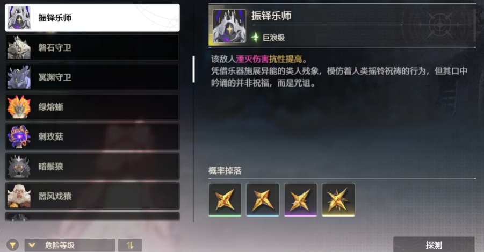Viewport: 484px width, 252px height.
Task: Select the gold-rarity drop item icon
Action: click(338, 200)
